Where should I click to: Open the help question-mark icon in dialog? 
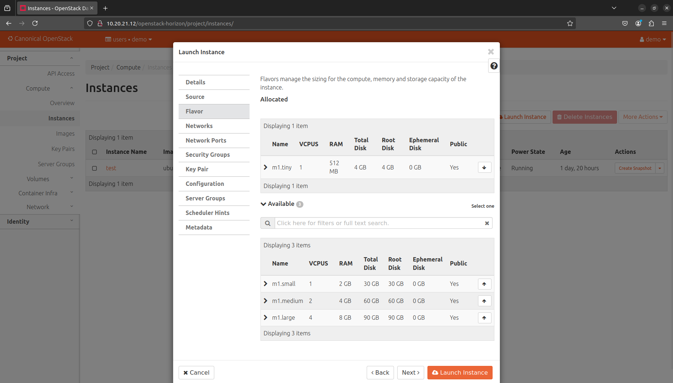pos(494,66)
